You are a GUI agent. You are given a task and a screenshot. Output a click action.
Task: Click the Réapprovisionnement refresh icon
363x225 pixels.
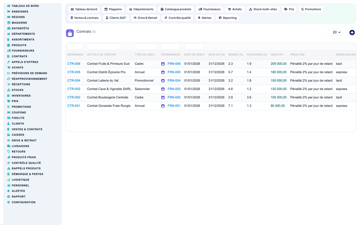[9, 79]
